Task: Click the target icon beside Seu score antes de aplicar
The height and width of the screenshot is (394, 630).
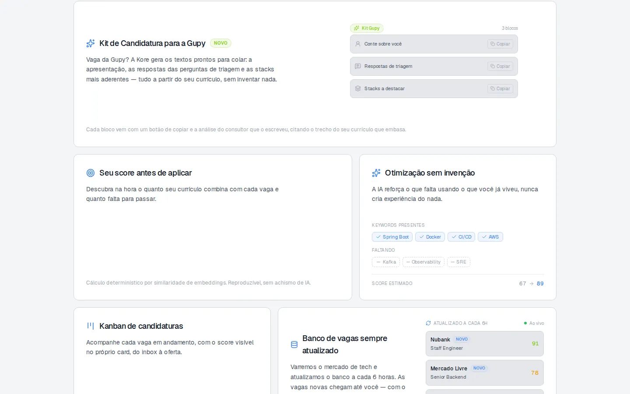Action: [91, 173]
